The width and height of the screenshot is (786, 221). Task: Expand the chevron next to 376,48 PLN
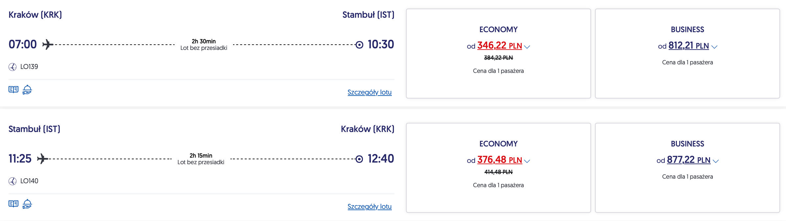pyautogui.click(x=527, y=161)
